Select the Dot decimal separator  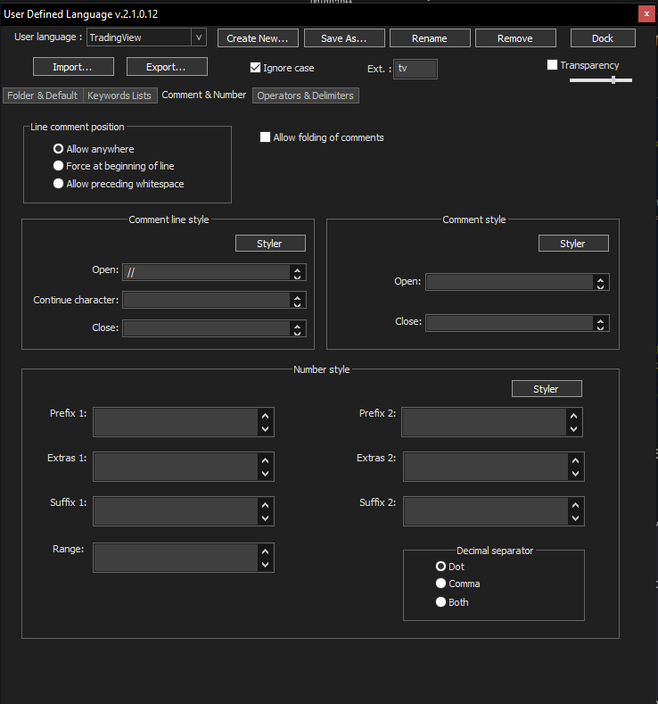(441, 567)
